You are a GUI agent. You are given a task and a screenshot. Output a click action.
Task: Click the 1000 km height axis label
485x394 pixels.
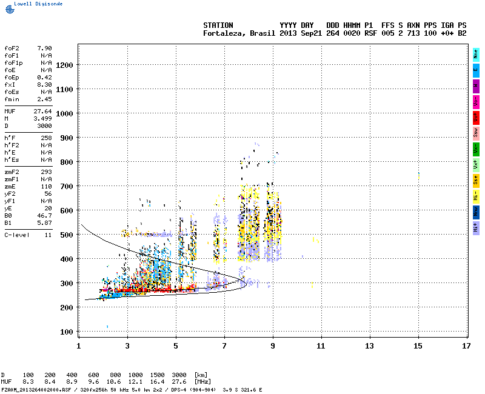pos(64,114)
